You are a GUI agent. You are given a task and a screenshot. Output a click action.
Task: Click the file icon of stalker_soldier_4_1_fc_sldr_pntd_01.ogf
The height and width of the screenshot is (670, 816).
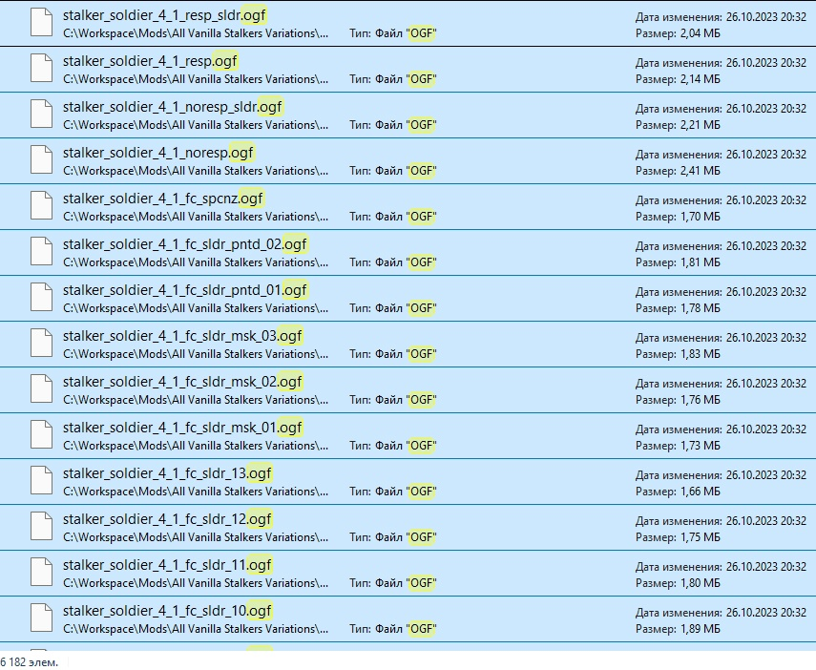[41, 298]
